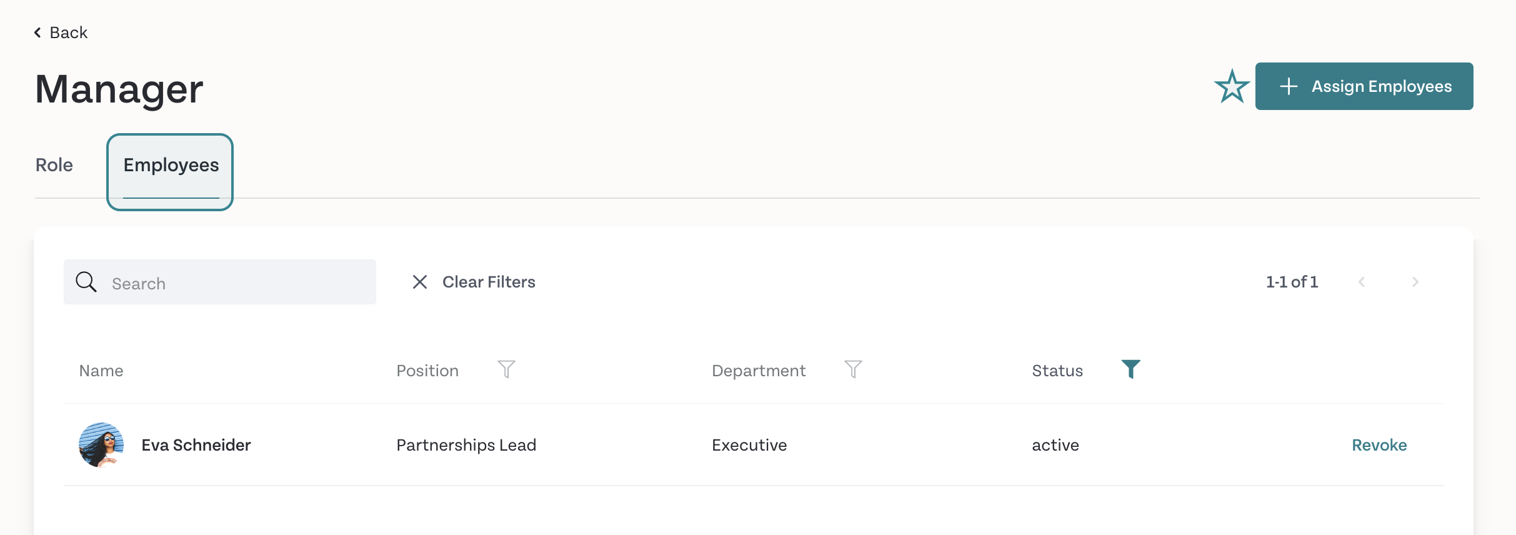Open the Position column filter
This screenshot has height=535, width=1516.
click(506, 369)
